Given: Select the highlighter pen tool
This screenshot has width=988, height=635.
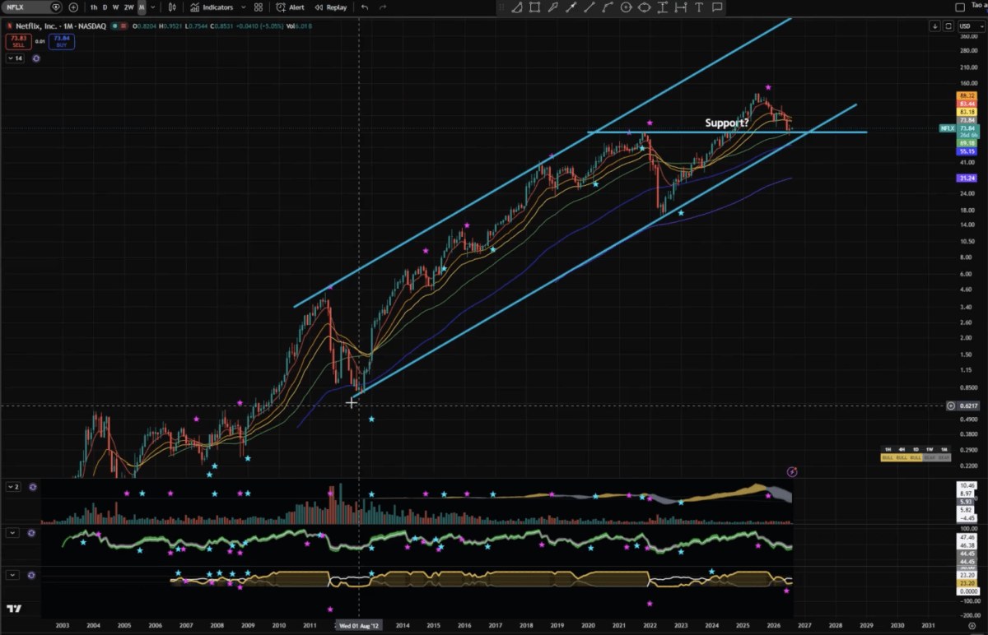Looking at the screenshot, I should [x=552, y=7].
